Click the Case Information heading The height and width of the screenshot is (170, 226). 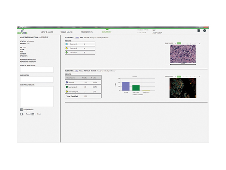tap(29, 37)
